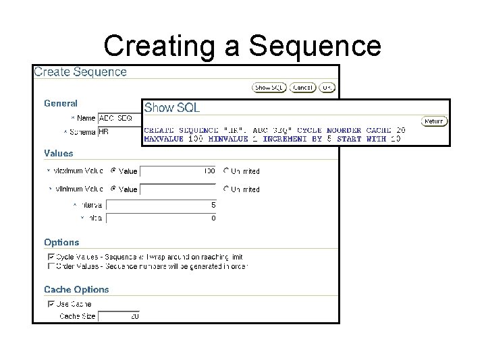Click the General section heading
This screenshot has height=364, width=486.
click(x=61, y=103)
